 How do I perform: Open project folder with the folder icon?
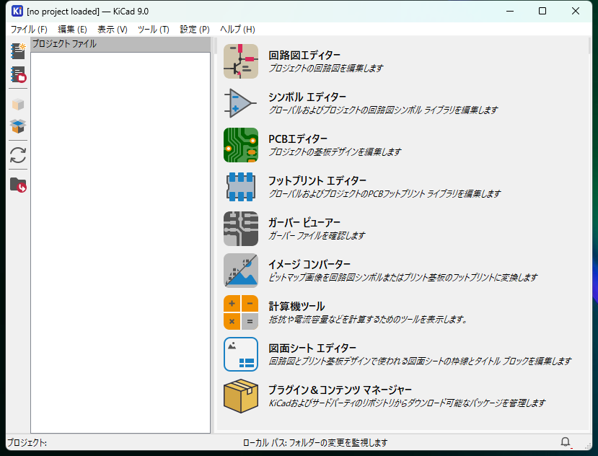[x=18, y=185]
